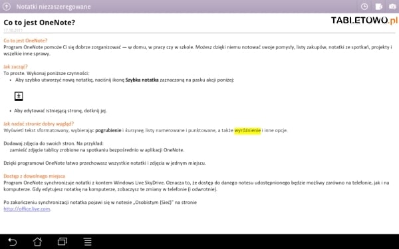Tap the Notatki niezaszeregowane section title
Viewport: 399px width, 249px height.
pyautogui.click(x=53, y=7)
